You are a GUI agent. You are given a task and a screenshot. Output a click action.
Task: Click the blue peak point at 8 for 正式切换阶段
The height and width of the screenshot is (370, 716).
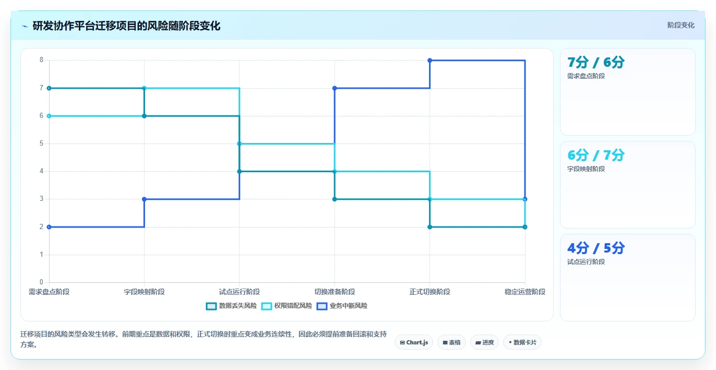(x=430, y=61)
